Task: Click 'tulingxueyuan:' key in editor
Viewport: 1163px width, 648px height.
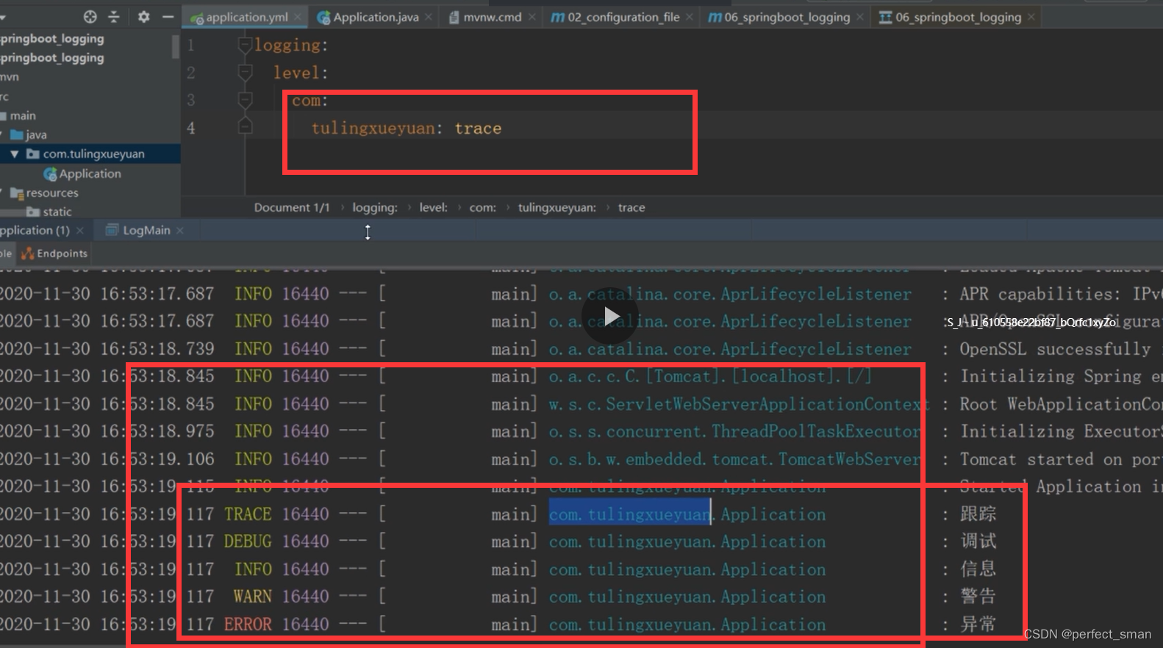Action: (x=377, y=129)
